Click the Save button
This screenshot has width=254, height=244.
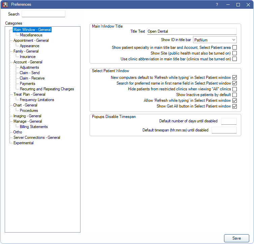tap(236, 238)
